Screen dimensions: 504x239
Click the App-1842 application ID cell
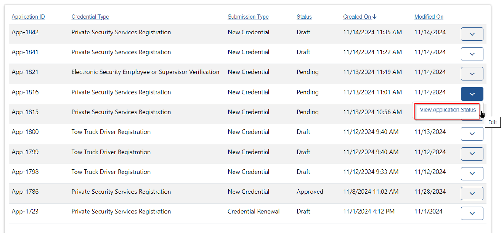click(x=25, y=32)
